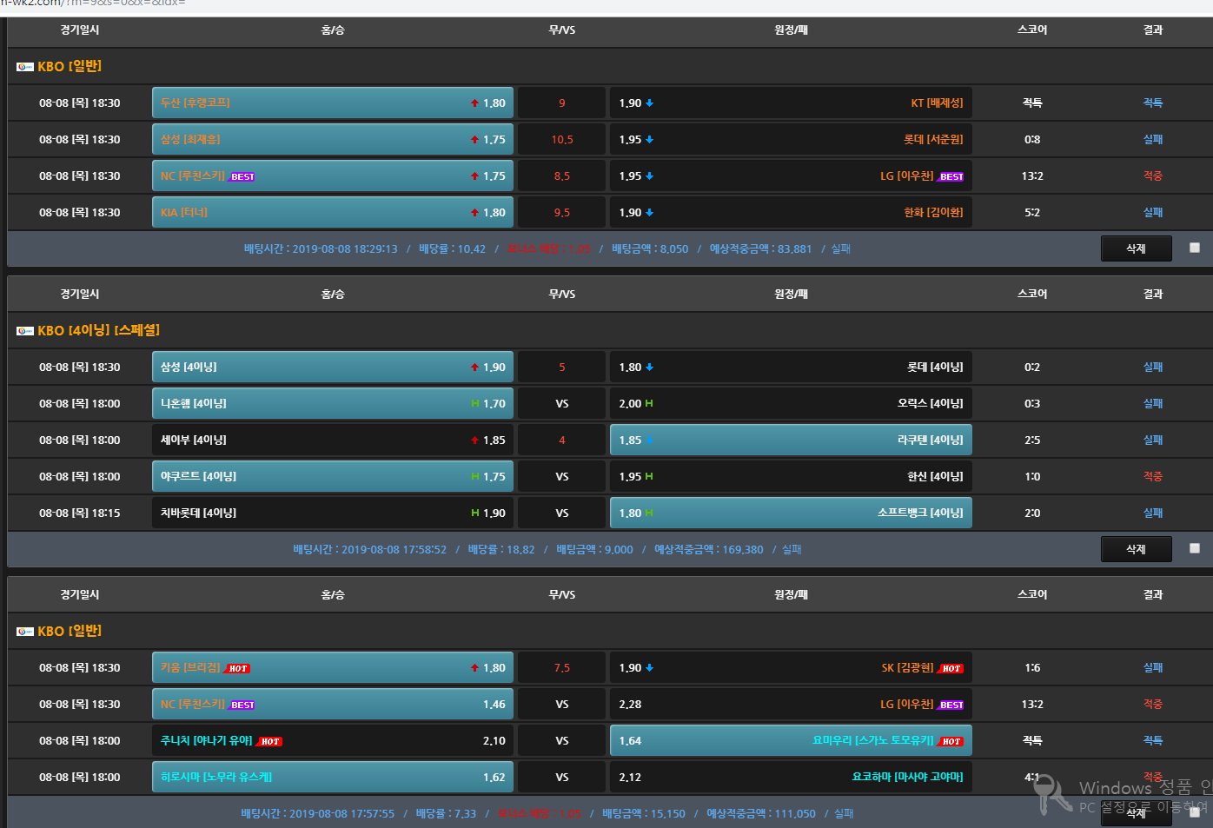Click the HOT badge next to 키움 [브리검]
The height and width of the screenshot is (828, 1213).
238,668
